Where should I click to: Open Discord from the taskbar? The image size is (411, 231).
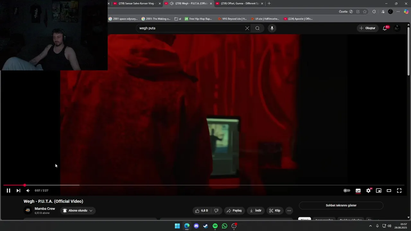click(196, 226)
